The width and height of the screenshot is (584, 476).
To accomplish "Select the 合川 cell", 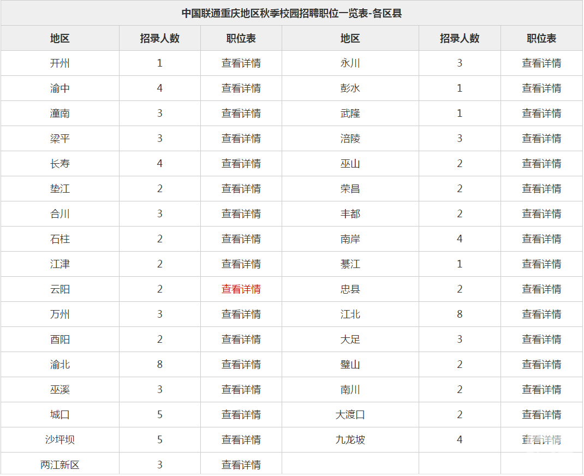I will [60, 214].
